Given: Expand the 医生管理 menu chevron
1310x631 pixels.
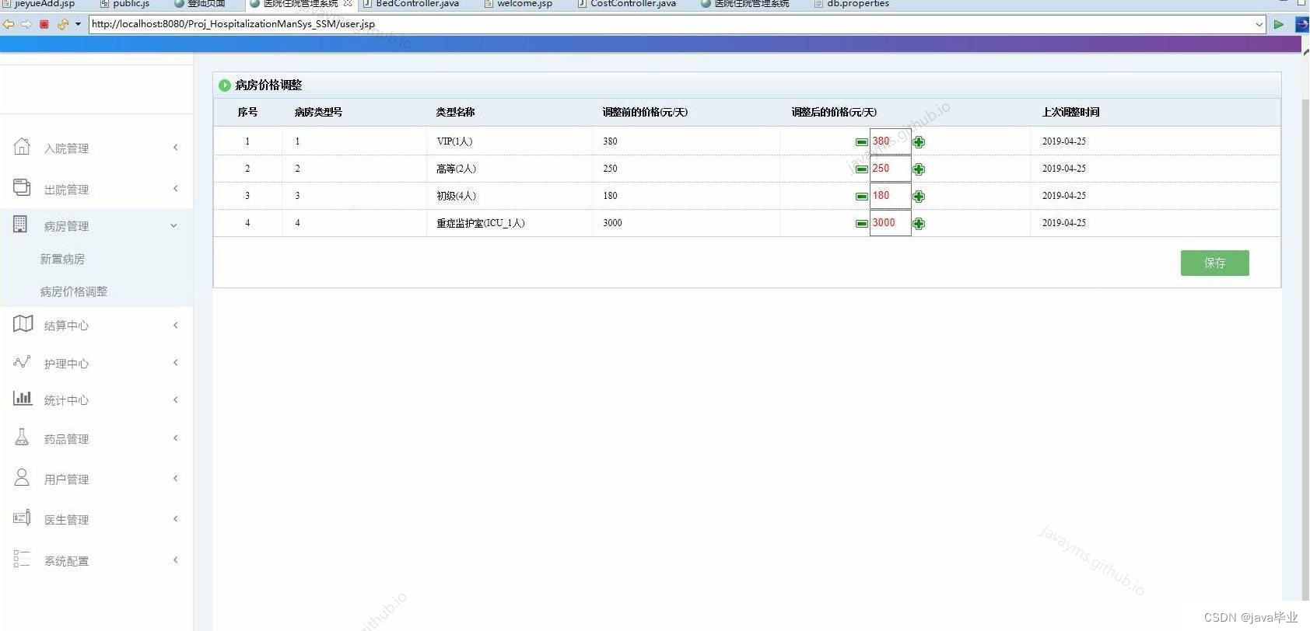Looking at the screenshot, I should click(x=175, y=518).
